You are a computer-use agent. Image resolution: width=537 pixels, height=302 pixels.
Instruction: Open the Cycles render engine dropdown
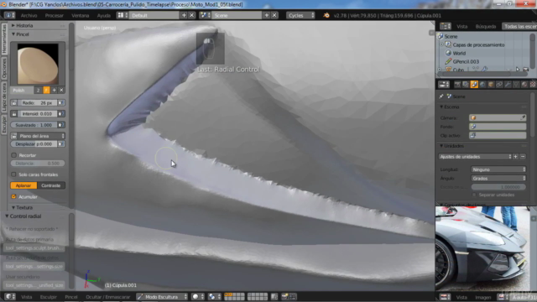300,15
